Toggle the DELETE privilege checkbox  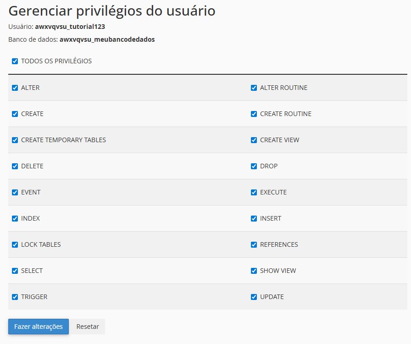click(x=15, y=166)
